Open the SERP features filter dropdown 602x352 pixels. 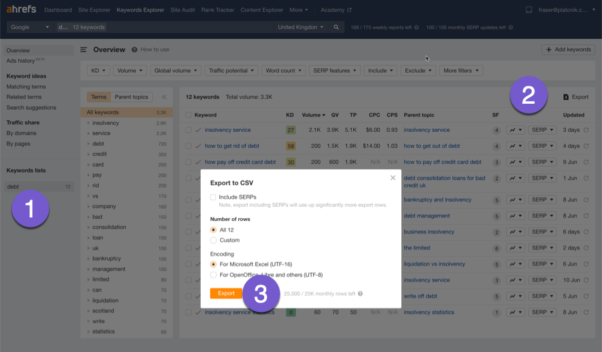tap(334, 70)
